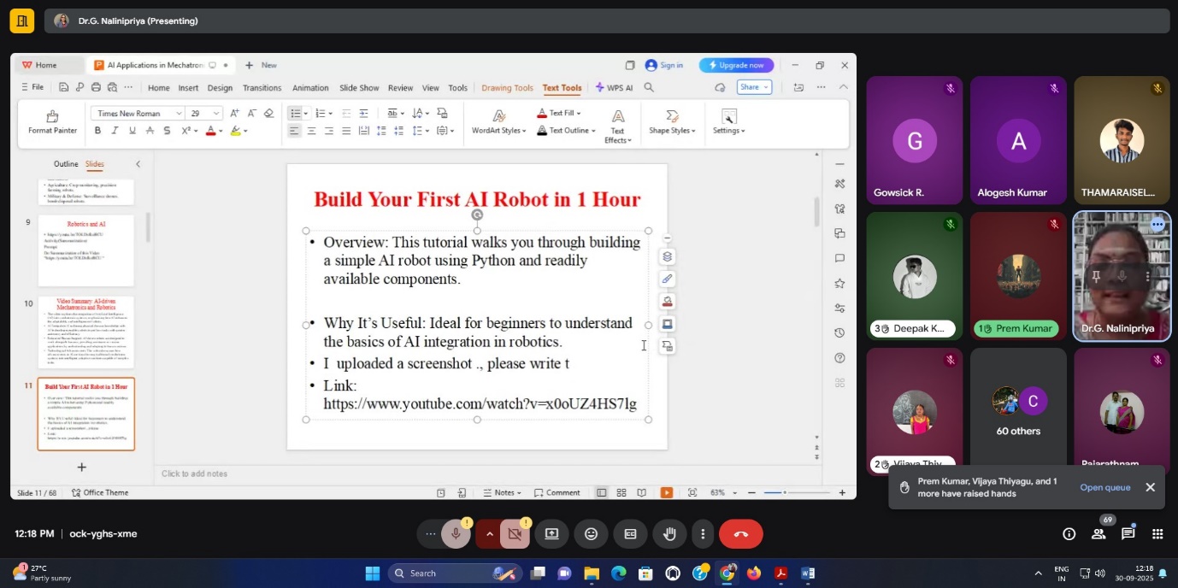Click the Format Painter tool
This screenshot has height=588, width=1178.
click(52, 122)
